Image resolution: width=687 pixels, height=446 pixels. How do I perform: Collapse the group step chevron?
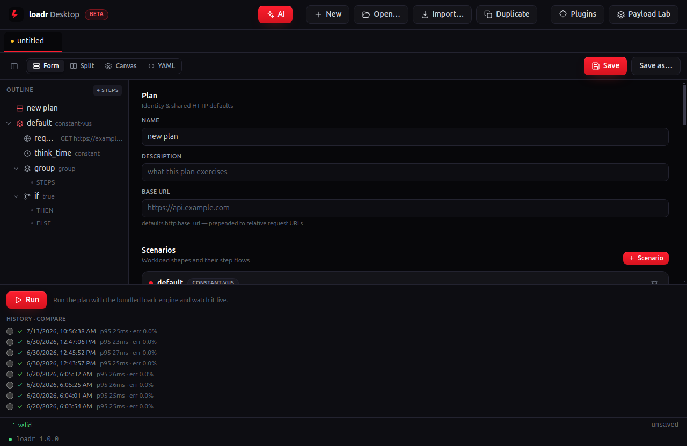point(16,169)
